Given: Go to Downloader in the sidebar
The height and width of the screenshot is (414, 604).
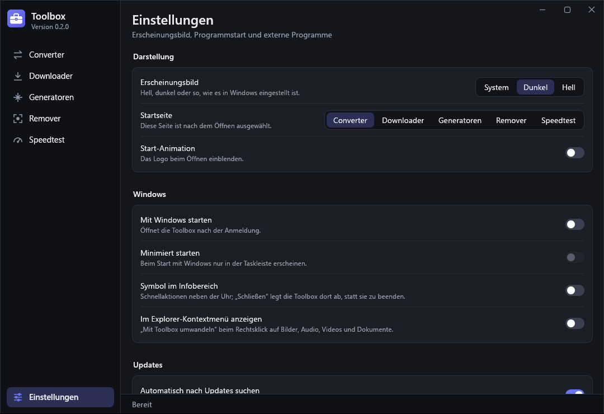Looking at the screenshot, I should point(51,76).
